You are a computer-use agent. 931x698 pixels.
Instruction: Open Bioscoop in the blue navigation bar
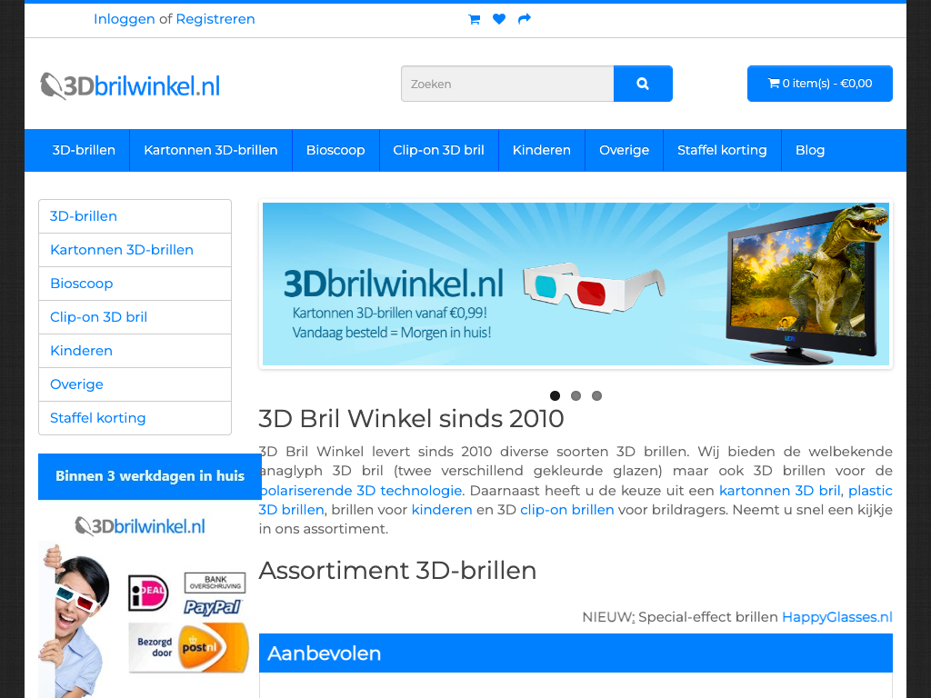[x=335, y=150]
